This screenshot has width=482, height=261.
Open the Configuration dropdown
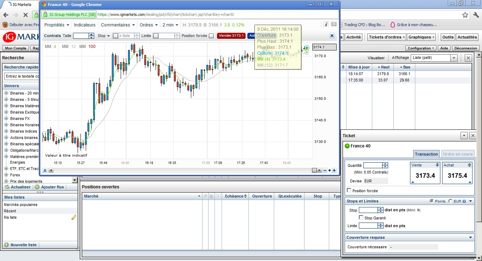(x=421, y=48)
